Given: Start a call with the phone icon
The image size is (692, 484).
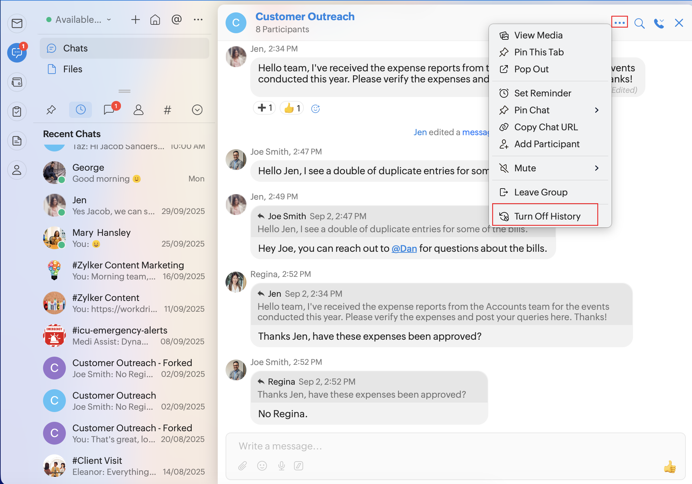Looking at the screenshot, I should (x=659, y=23).
